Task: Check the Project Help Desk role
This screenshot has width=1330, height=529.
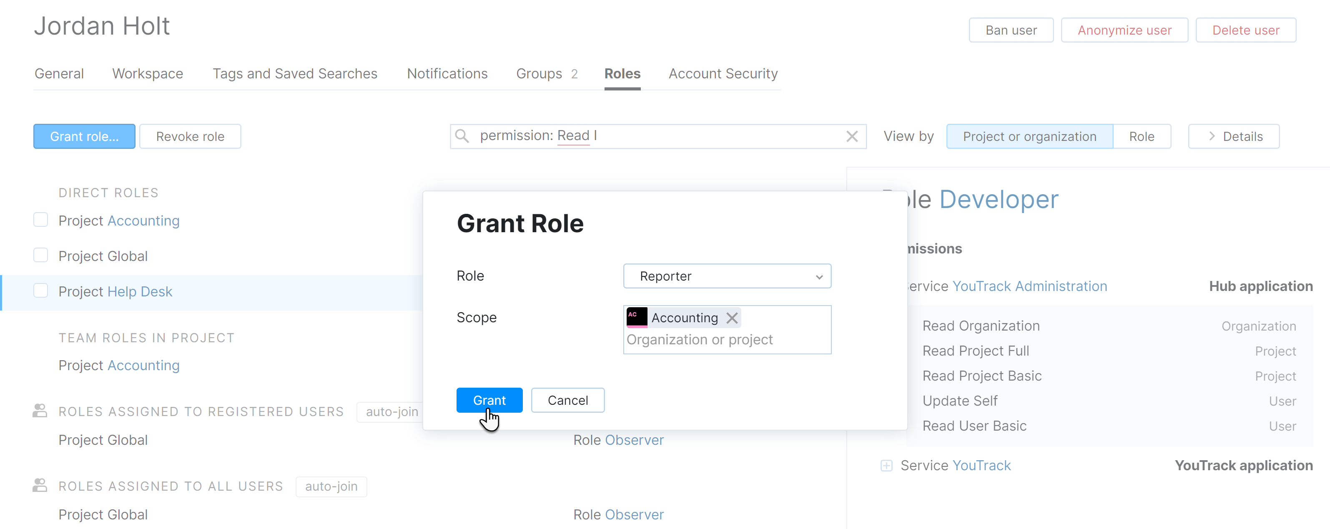Action: click(41, 291)
